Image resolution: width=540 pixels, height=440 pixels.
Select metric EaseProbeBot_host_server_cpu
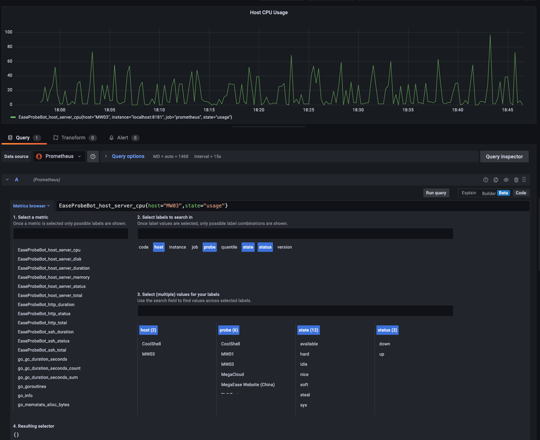point(49,250)
